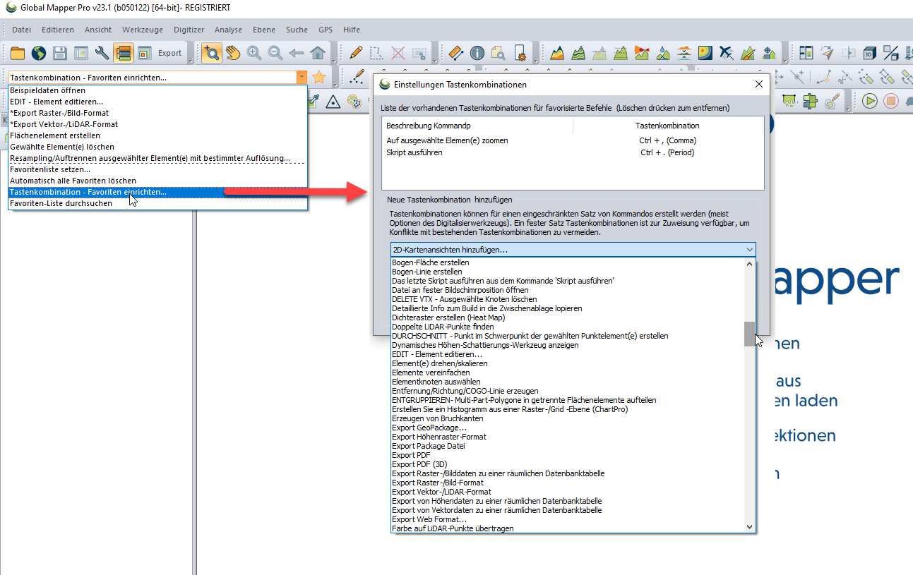Select 'Flächenelement erstellen' in favorites list
This screenshot has width=913, height=575.
[157, 135]
